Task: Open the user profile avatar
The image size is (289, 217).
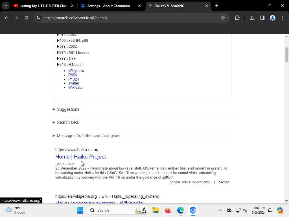Action: click(x=272, y=18)
